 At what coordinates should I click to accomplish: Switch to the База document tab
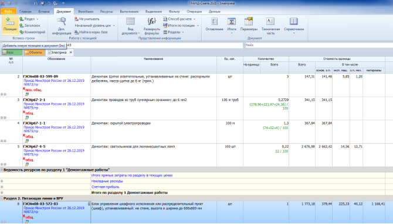(x=12, y=53)
